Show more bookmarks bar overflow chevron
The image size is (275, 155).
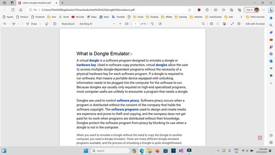pyautogui.click(x=241, y=17)
